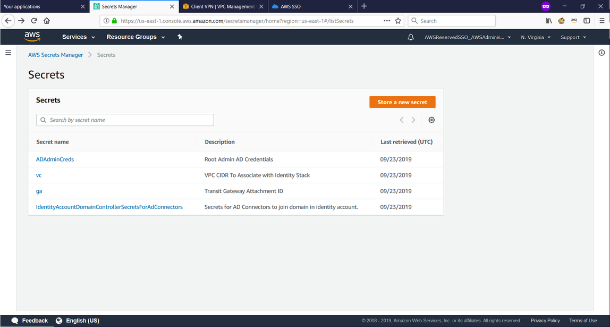Click Secrets for AD Connectors description
The width and height of the screenshot is (610, 327).
[281, 207]
